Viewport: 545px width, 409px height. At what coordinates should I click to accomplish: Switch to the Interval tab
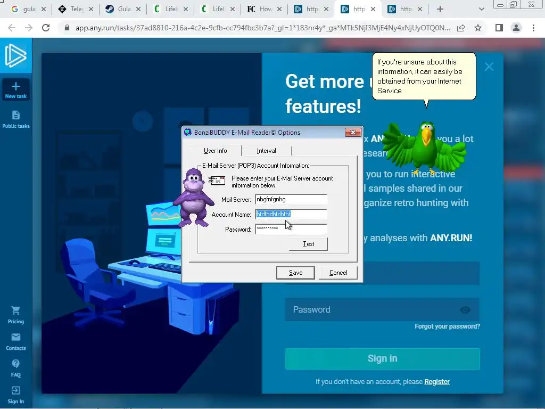click(x=267, y=151)
